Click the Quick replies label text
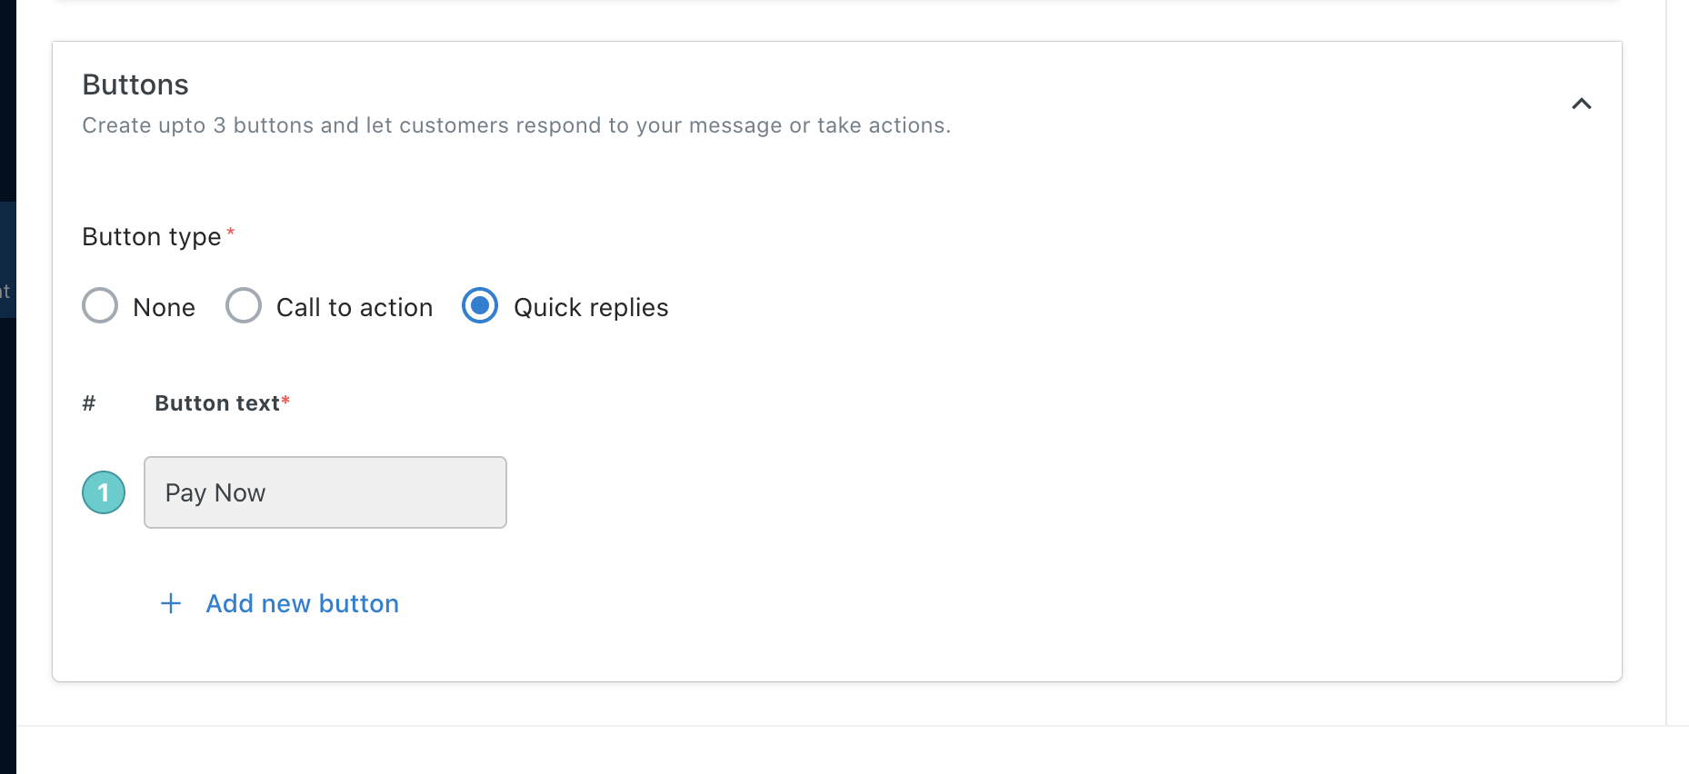Screen dimensions: 1689x774 click(x=591, y=307)
